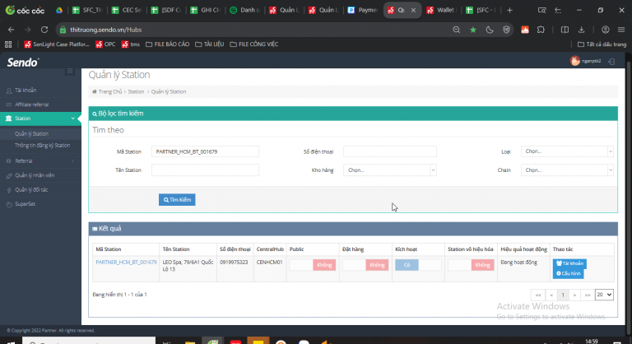Open the split view sidebar icon
This screenshot has height=344, width=632.
coord(565,30)
